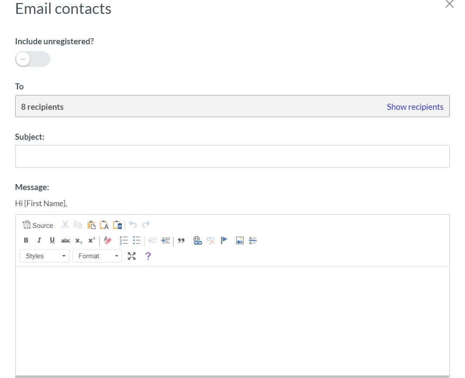Increase indent of the text

pyautogui.click(x=166, y=240)
